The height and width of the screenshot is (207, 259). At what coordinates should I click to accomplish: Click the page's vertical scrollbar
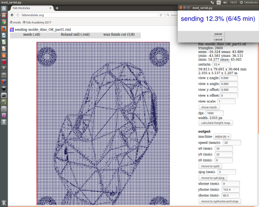258,88
